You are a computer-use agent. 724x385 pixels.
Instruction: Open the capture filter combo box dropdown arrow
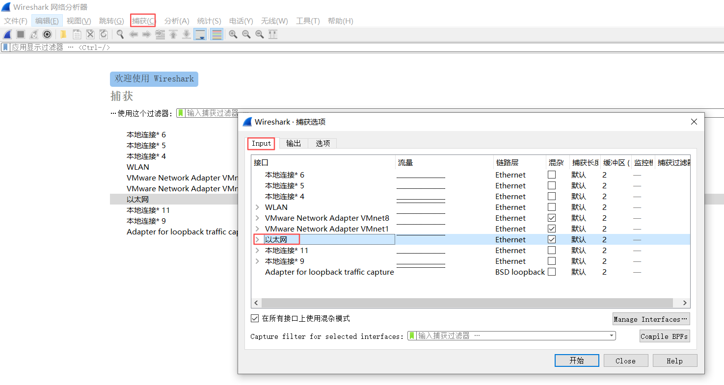pyautogui.click(x=612, y=335)
